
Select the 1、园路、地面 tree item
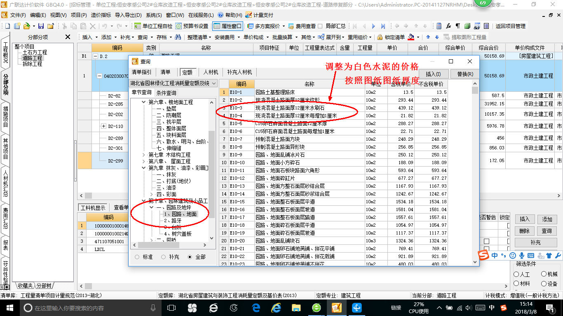coord(180,214)
